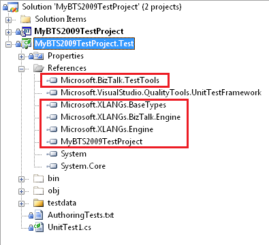The height and width of the screenshot is (245, 269).
Task: Select Microsoft.VisualStudio.QualityTools.UnitTestFramework reference
Action: click(161, 93)
